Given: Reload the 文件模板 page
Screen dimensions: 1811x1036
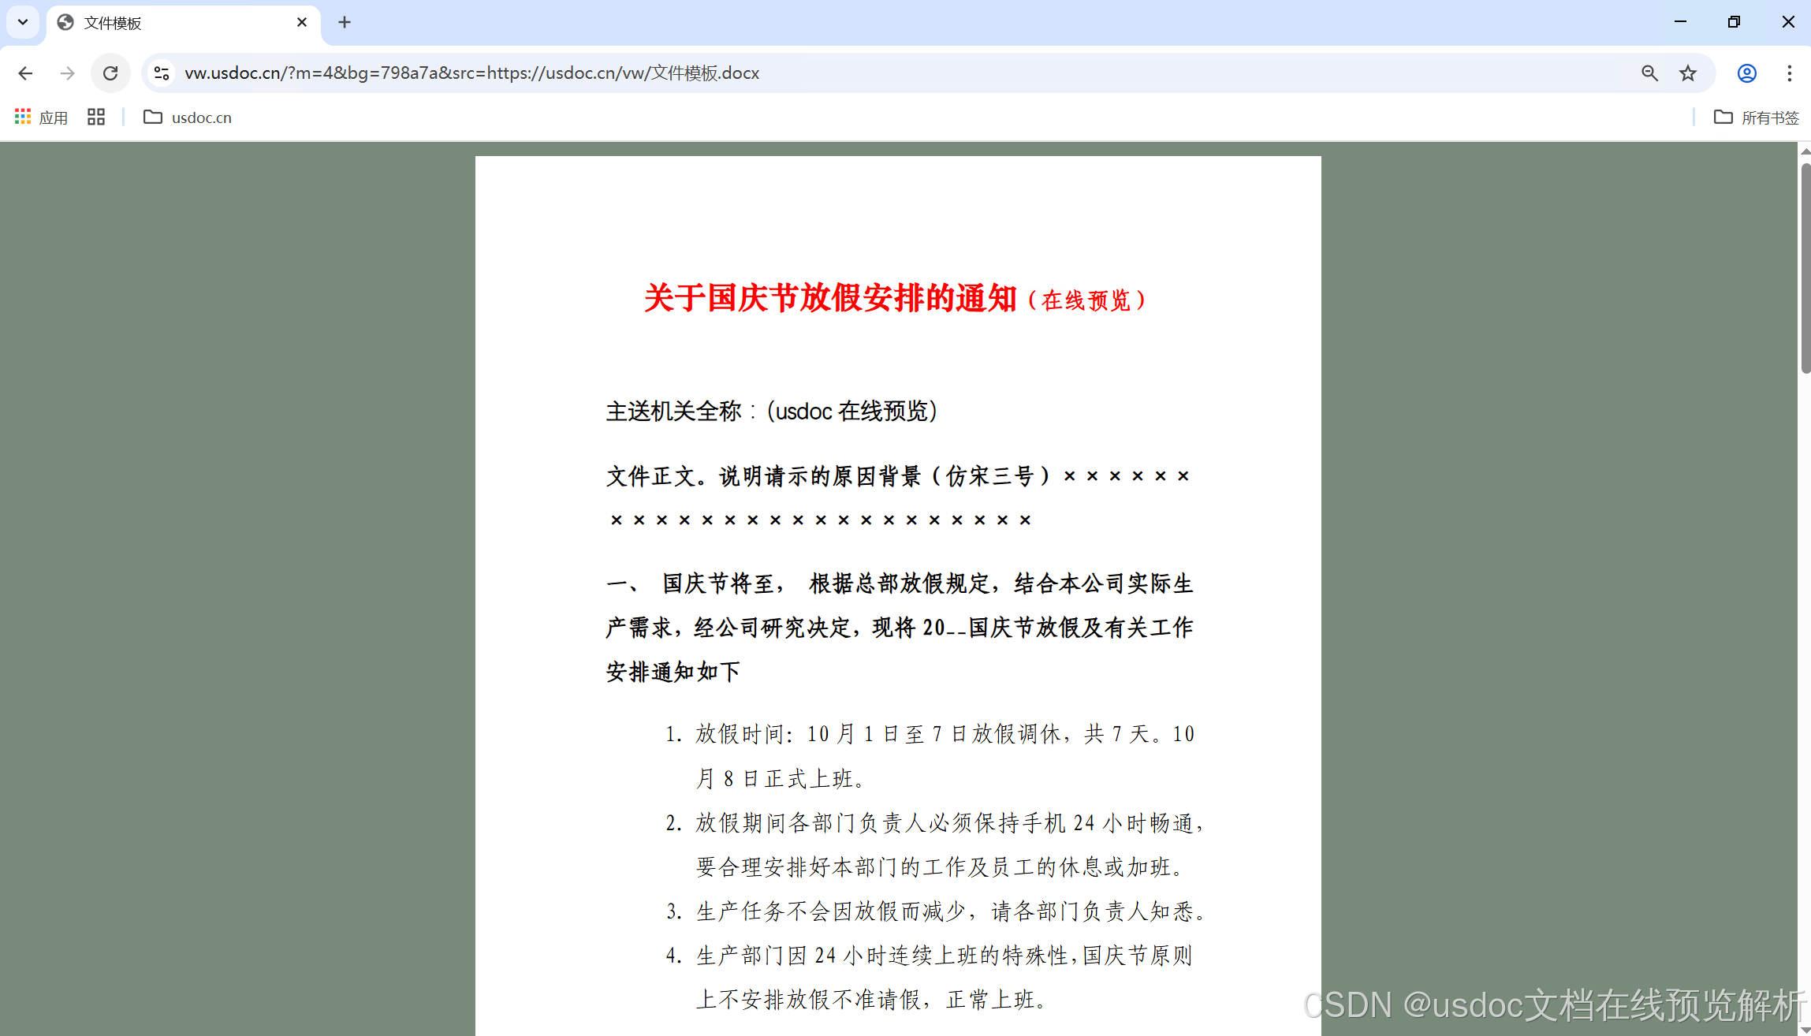Looking at the screenshot, I should click(110, 73).
